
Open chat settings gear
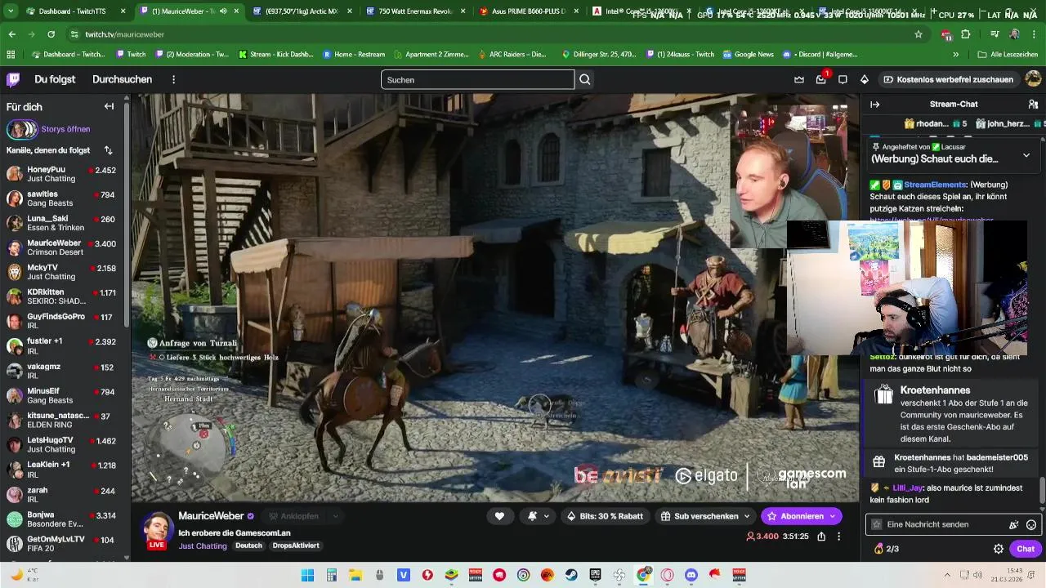[x=998, y=549]
